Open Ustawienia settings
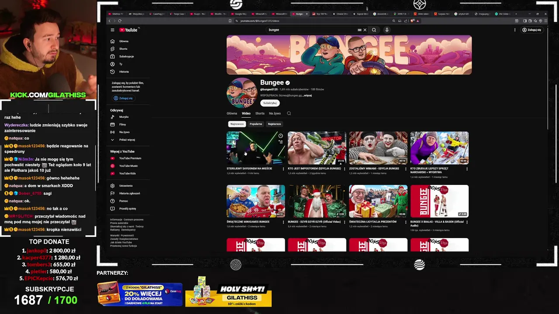This screenshot has width=559, height=314. (x=126, y=186)
